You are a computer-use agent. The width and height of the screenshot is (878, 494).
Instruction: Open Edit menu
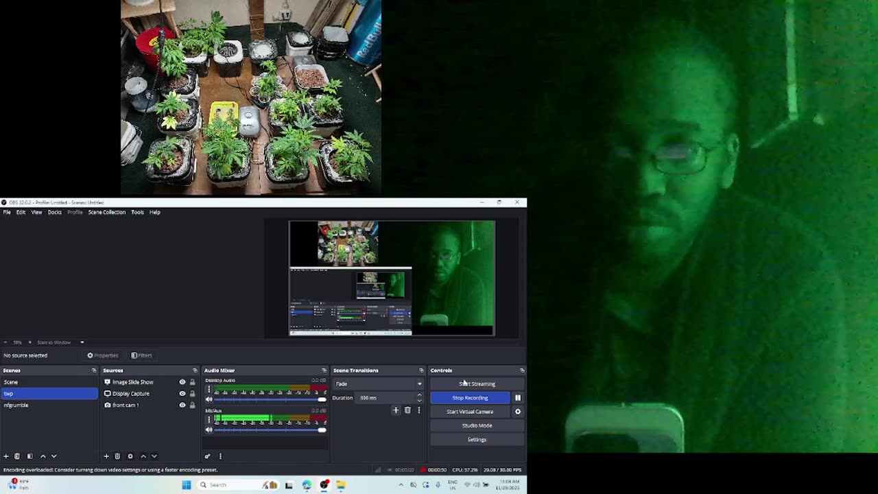click(x=21, y=213)
